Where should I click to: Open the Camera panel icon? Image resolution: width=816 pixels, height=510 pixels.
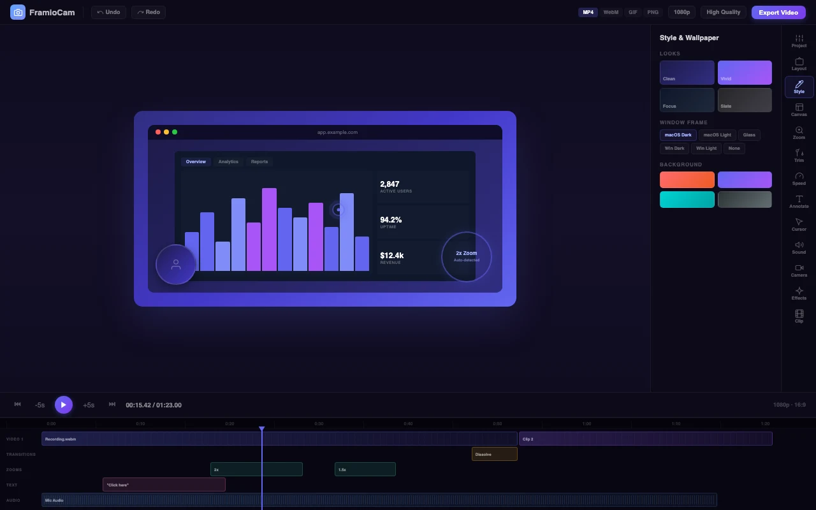[x=799, y=271]
